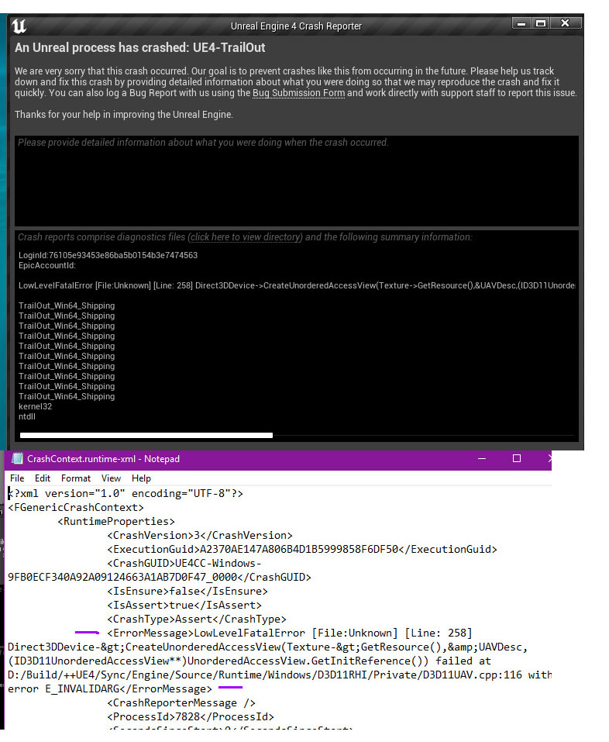This screenshot has height=742, width=609.
Task: Click the kernel32 call stack entry
Action: (x=35, y=406)
